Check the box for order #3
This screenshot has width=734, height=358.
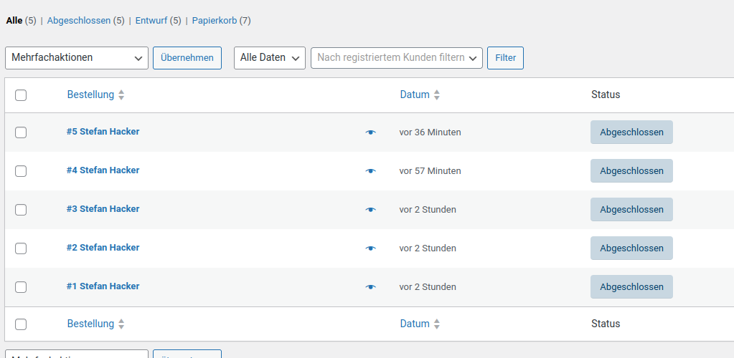click(21, 210)
